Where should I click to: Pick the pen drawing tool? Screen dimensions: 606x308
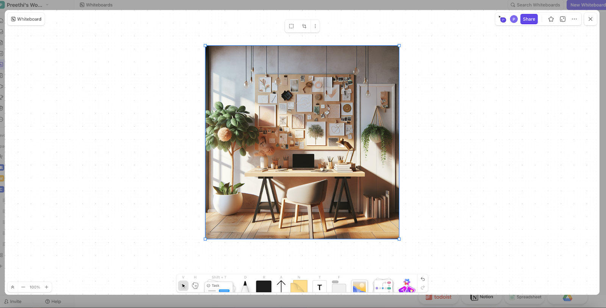pos(245,286)
